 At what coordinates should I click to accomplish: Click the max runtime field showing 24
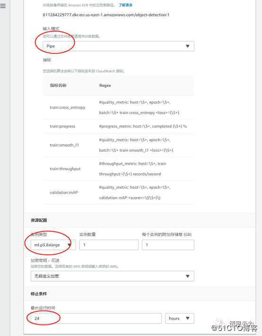click(96, 319)
